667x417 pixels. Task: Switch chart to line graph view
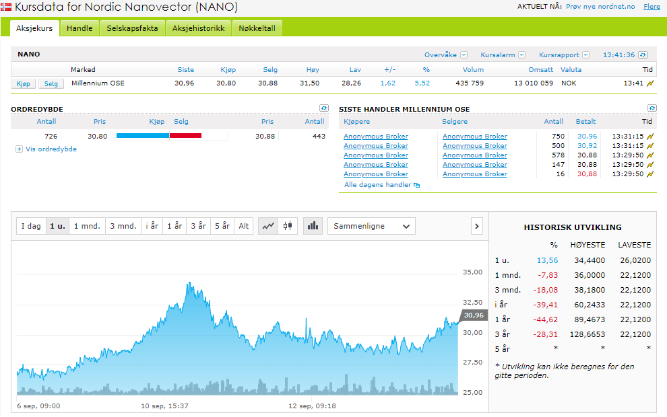(268, 226)
